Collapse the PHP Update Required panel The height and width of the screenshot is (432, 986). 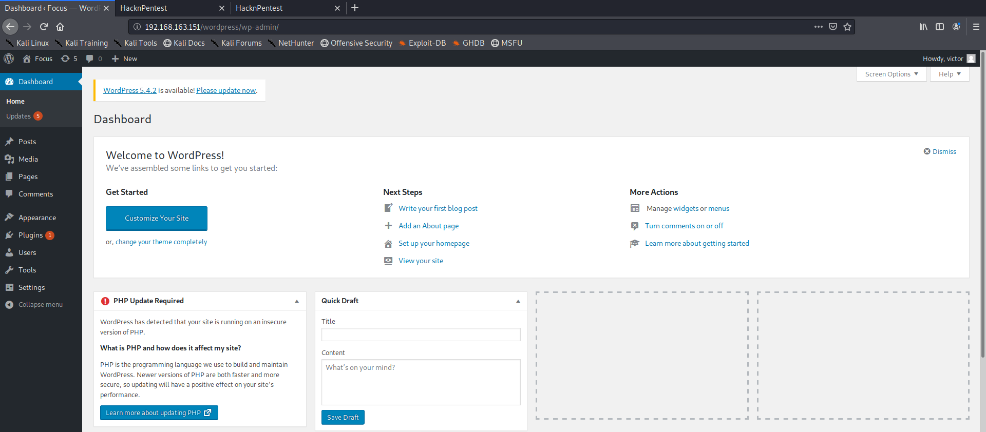coord(297,301)
